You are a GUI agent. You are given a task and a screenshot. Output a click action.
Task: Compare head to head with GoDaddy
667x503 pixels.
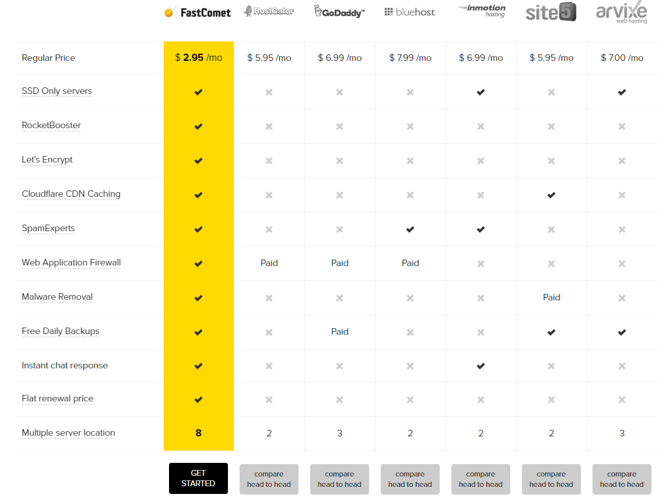coord(339,479)
